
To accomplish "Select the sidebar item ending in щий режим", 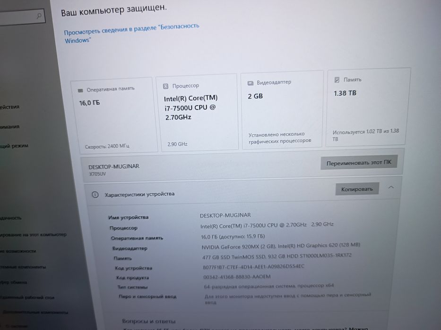I will click(x=14, y=146).
